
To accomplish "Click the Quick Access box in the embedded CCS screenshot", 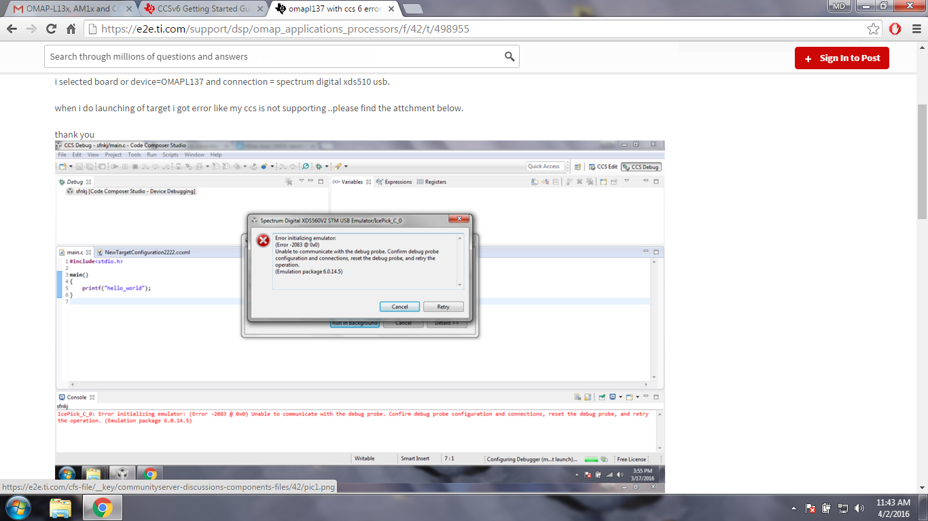I will pos(544,166).
